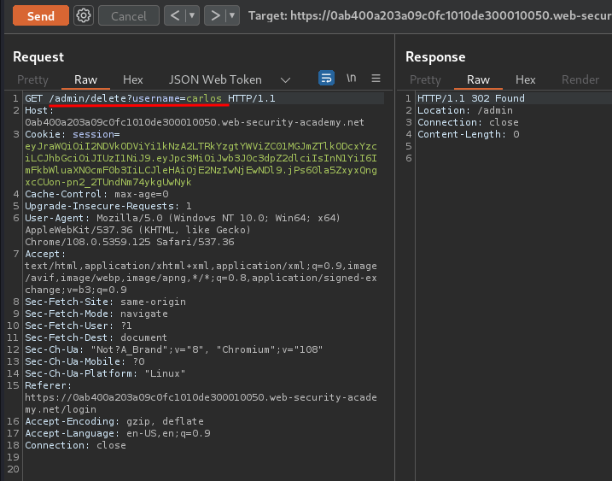The width and height of the screenshot is (612, 481).
Task: Click response Location: /admin header
Action: [x=465, y=110]
